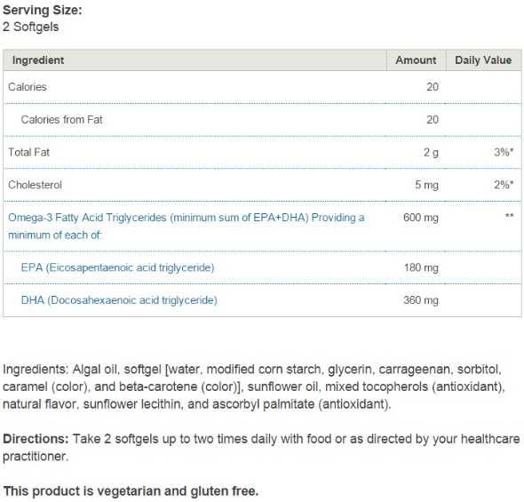Click the 2 Softgels serving text
The height and width of the screenshot is (502, 524).
click(31, 27)
